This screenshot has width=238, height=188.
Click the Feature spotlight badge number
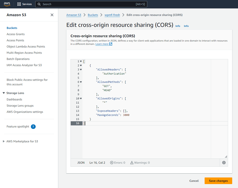pos(33,127)
